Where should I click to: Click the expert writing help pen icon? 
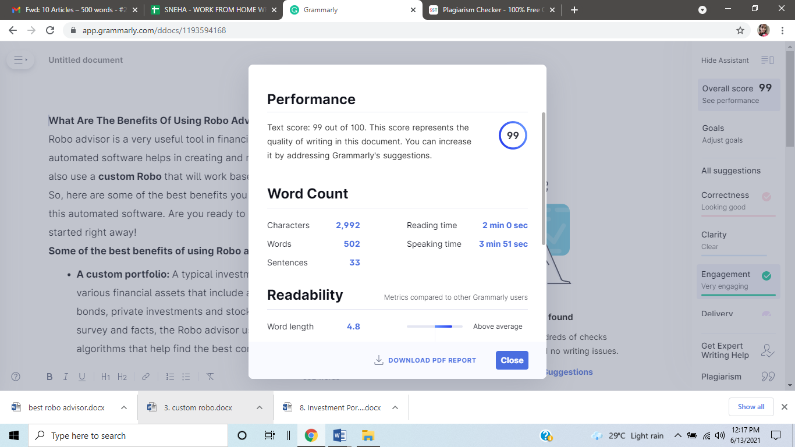pos(768,351)
